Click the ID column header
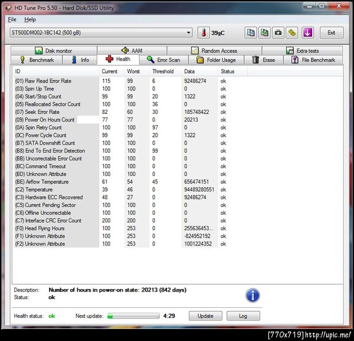 point(55,71)
